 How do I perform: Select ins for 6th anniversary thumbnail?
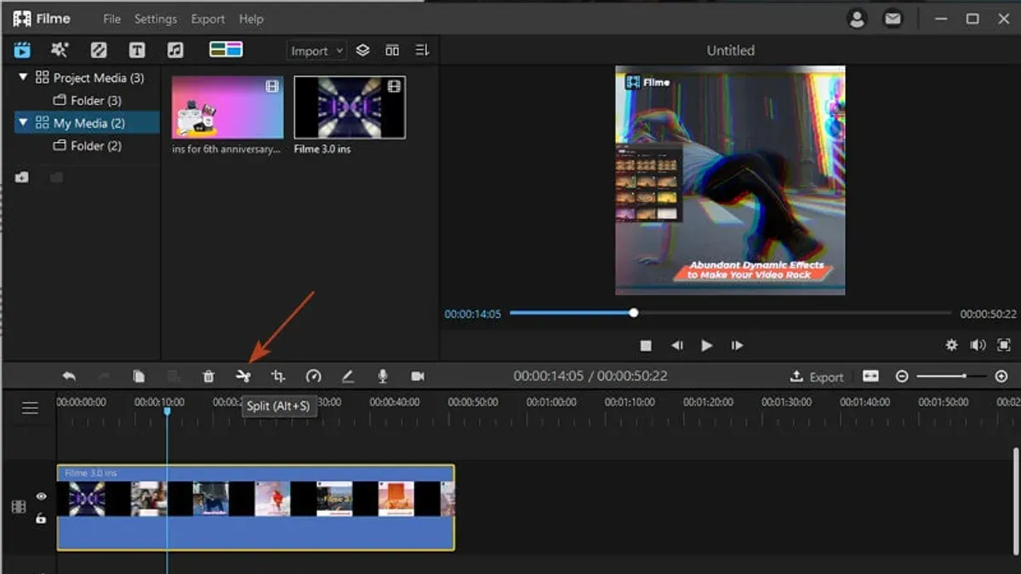tap(227, 107)
